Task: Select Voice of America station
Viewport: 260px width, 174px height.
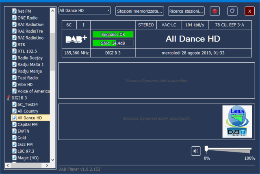Action: coord(33,91)
